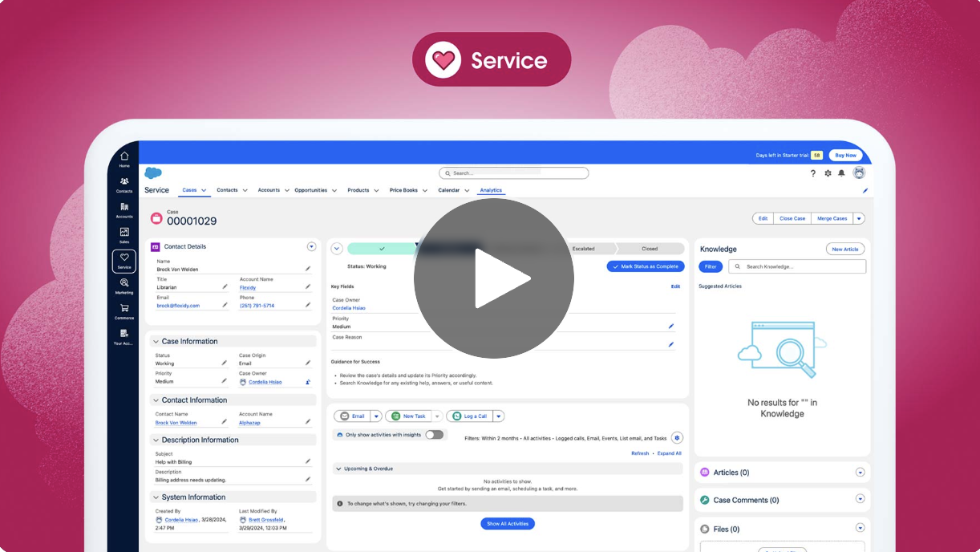Screen dimensions: 980x552
Task: Switch to the Calendar tab
Action: pyautogui.click(x=448, y=191)
